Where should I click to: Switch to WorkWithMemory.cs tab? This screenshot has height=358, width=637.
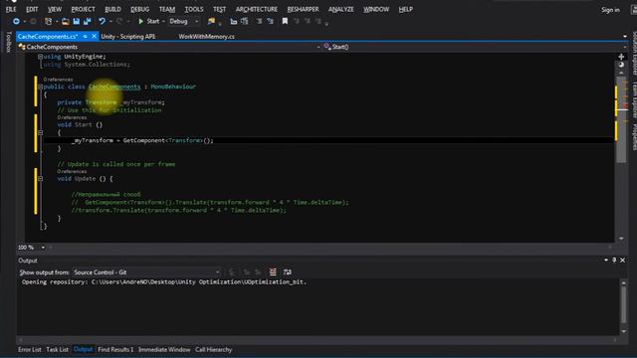(206, 36)
